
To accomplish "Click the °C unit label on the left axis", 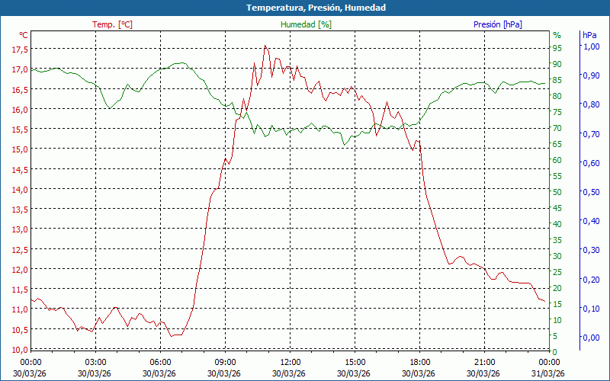I will (x=24, y=35).
